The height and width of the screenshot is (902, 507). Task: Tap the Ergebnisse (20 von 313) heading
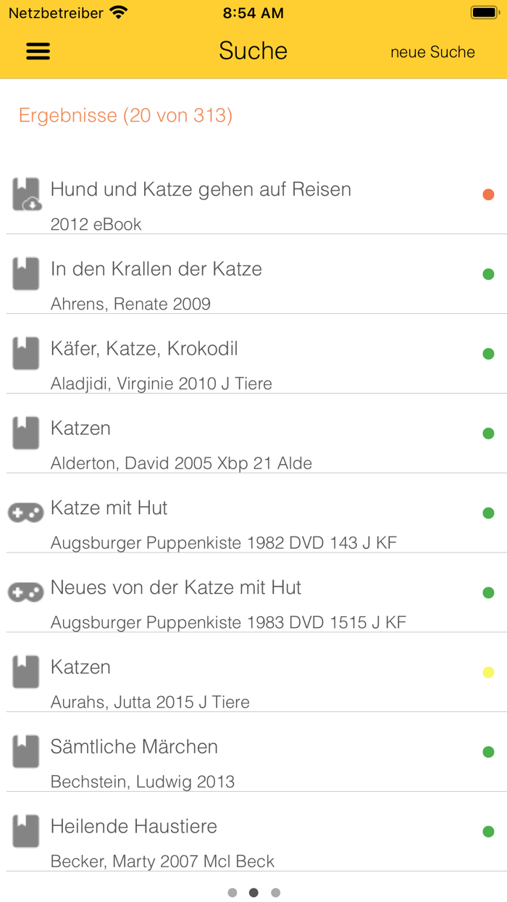pos(125,115)
